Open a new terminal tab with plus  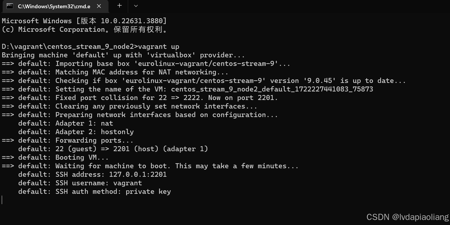pyautogui.click(x=119, y=6)
